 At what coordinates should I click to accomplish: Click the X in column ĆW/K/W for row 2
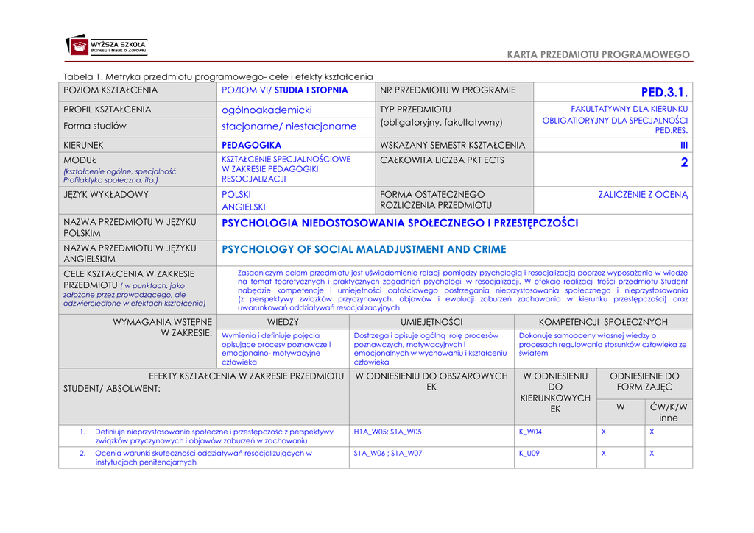(x=651, y=454)
